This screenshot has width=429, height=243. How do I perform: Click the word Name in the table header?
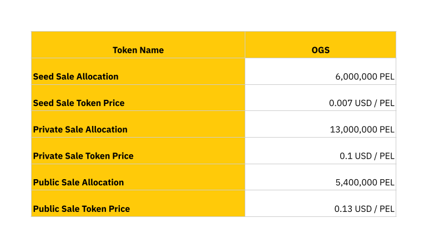pos(152,50)
